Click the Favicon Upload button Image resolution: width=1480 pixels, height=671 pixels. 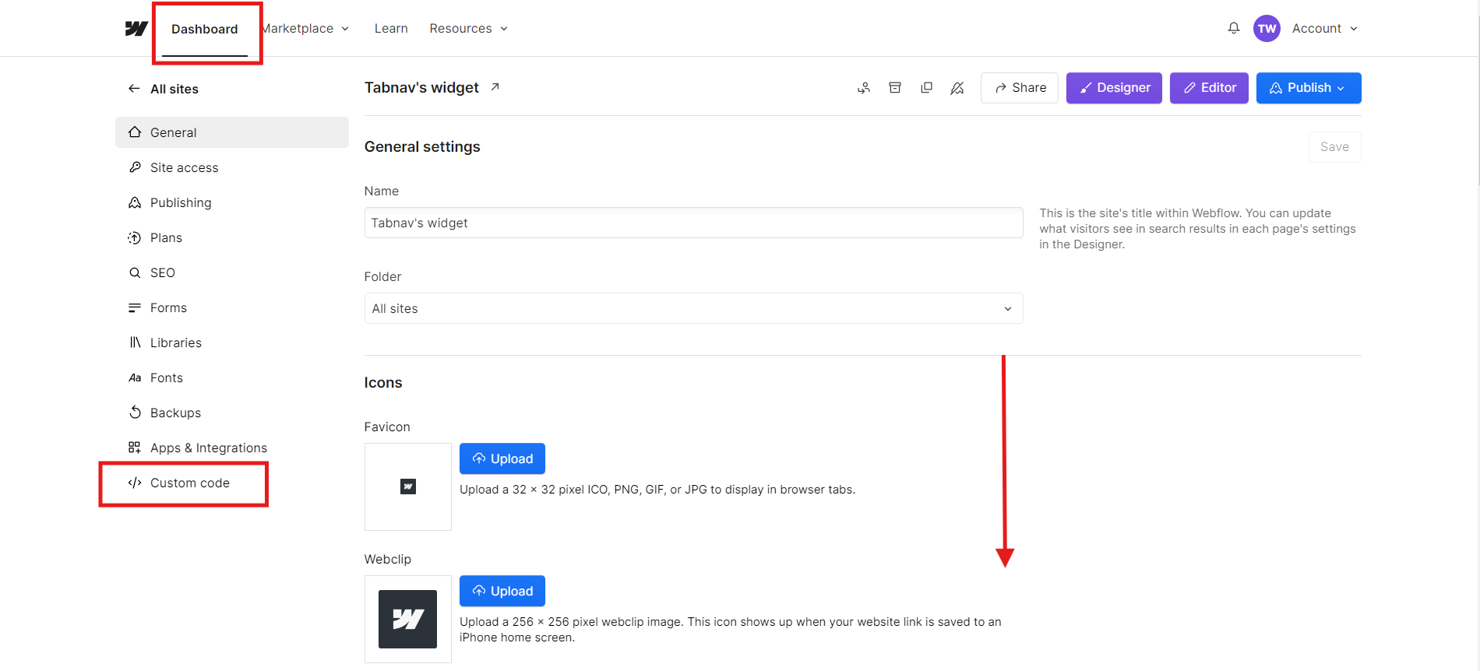pyautogui.click(x=502, y=458)
